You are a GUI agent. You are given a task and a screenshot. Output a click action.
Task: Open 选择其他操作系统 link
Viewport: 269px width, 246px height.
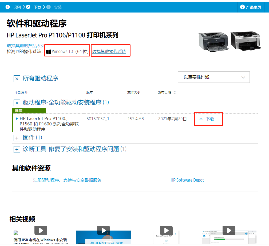[109, 52]
